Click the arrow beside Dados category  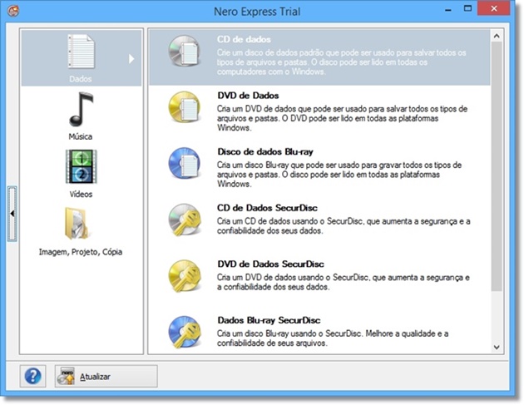[131, 59]
